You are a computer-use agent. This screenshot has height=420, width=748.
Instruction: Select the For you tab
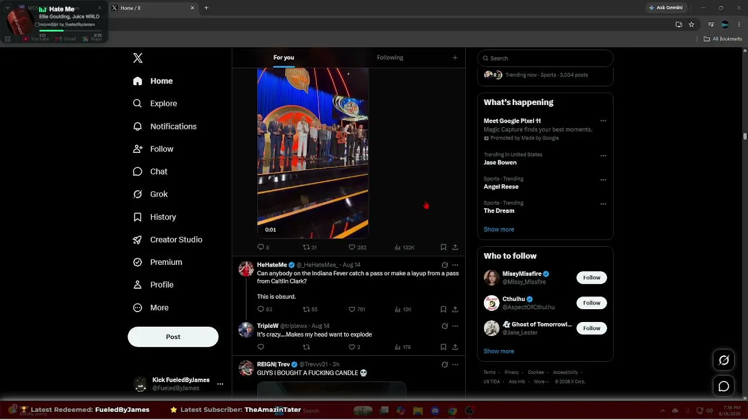click(x=283, y=57)
